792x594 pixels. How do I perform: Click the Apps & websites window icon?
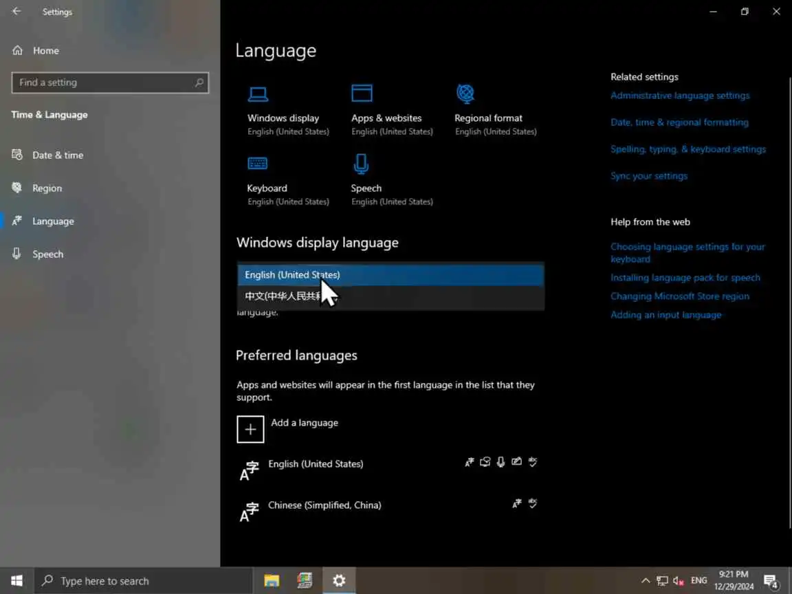tap(362, 93)
